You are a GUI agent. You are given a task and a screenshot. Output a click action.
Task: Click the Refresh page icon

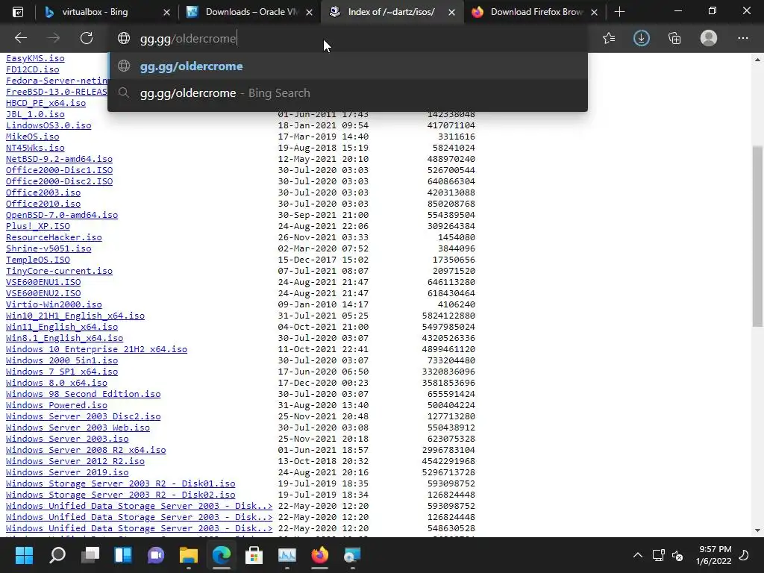pos(87,38)
